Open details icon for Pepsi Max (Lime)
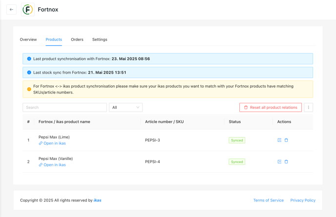Image resolution: width=336 pixels, height=217 pixels. point(279,140)
